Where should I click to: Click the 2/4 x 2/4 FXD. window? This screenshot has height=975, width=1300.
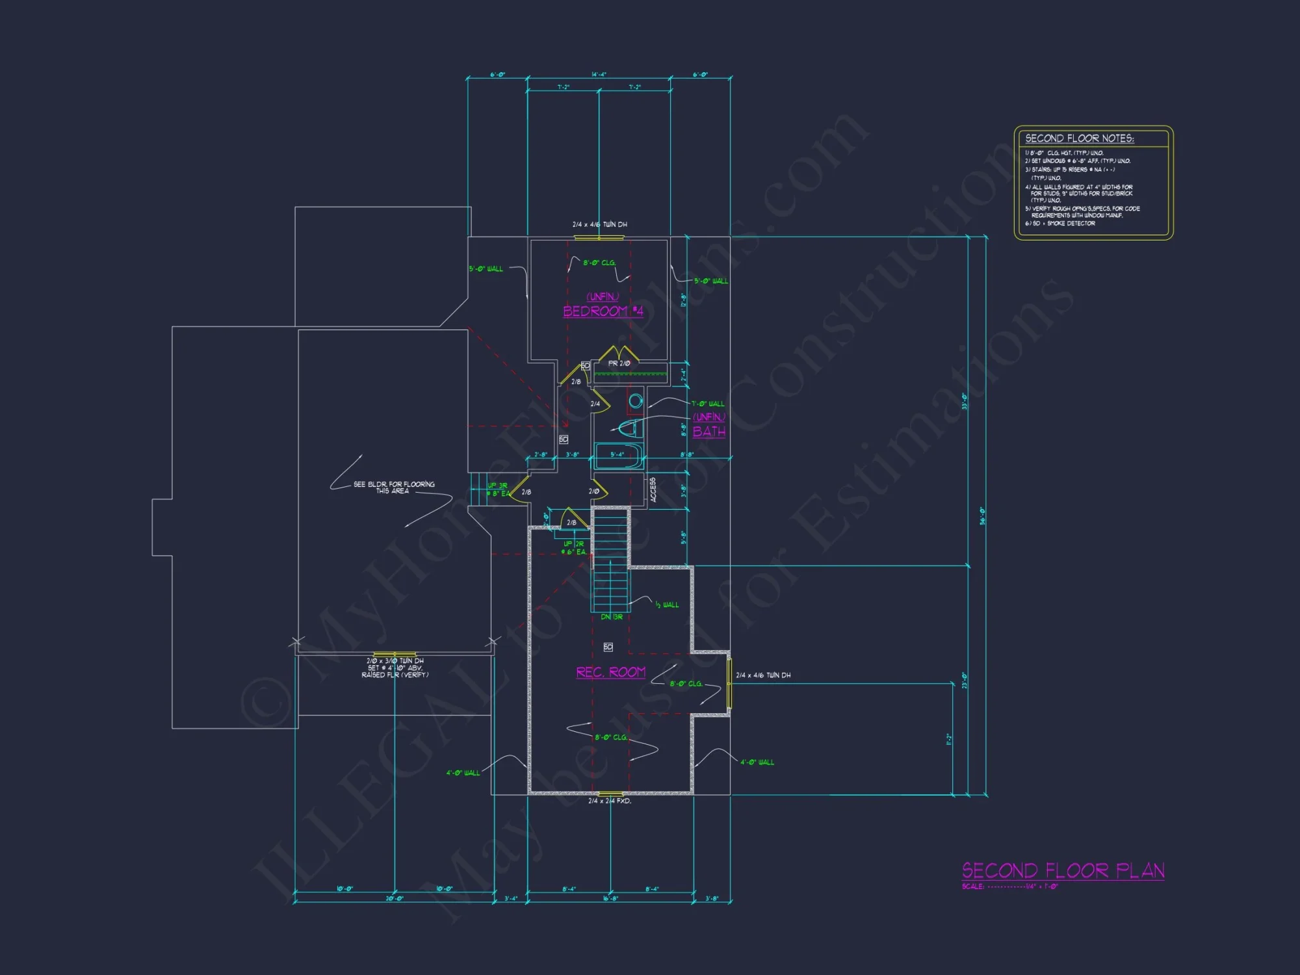pos(610,794)
